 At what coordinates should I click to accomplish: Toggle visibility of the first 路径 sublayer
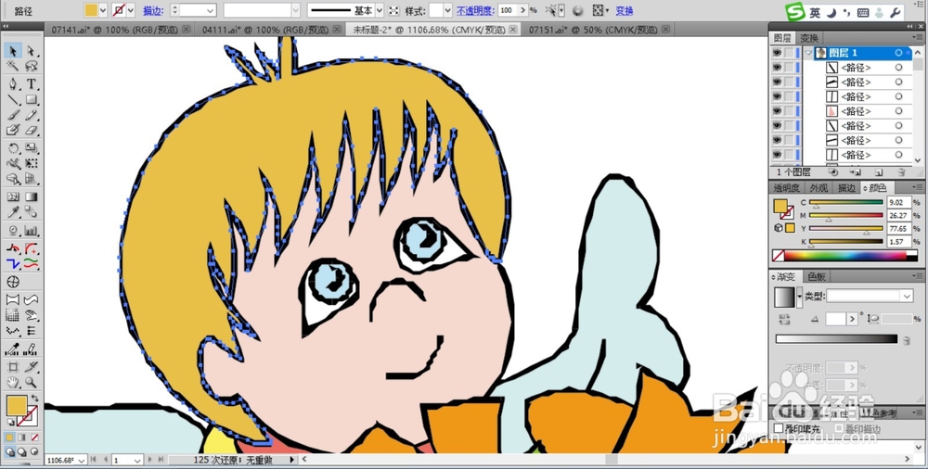click(777, 68)
